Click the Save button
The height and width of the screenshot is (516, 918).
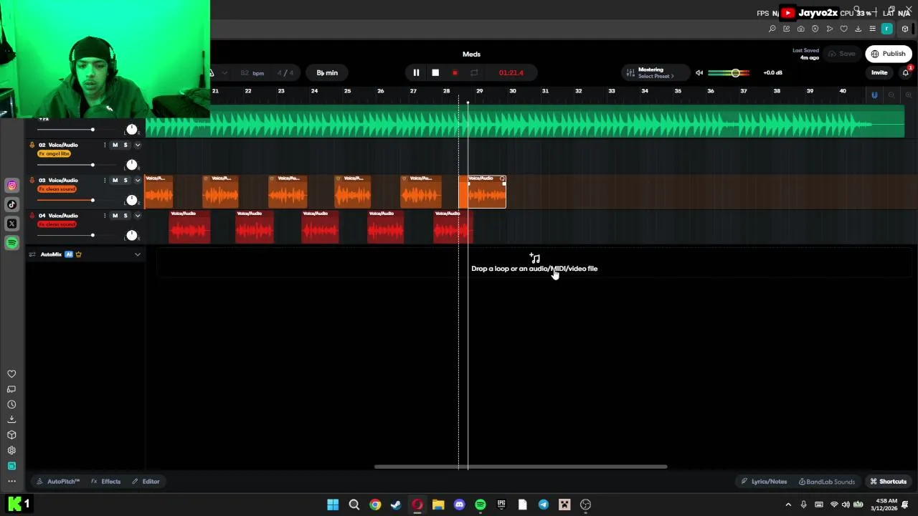coord(842,54)
